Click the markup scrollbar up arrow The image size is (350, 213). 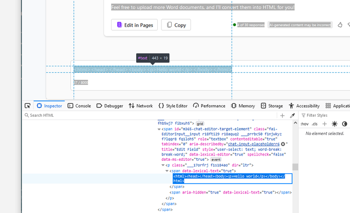295,123
